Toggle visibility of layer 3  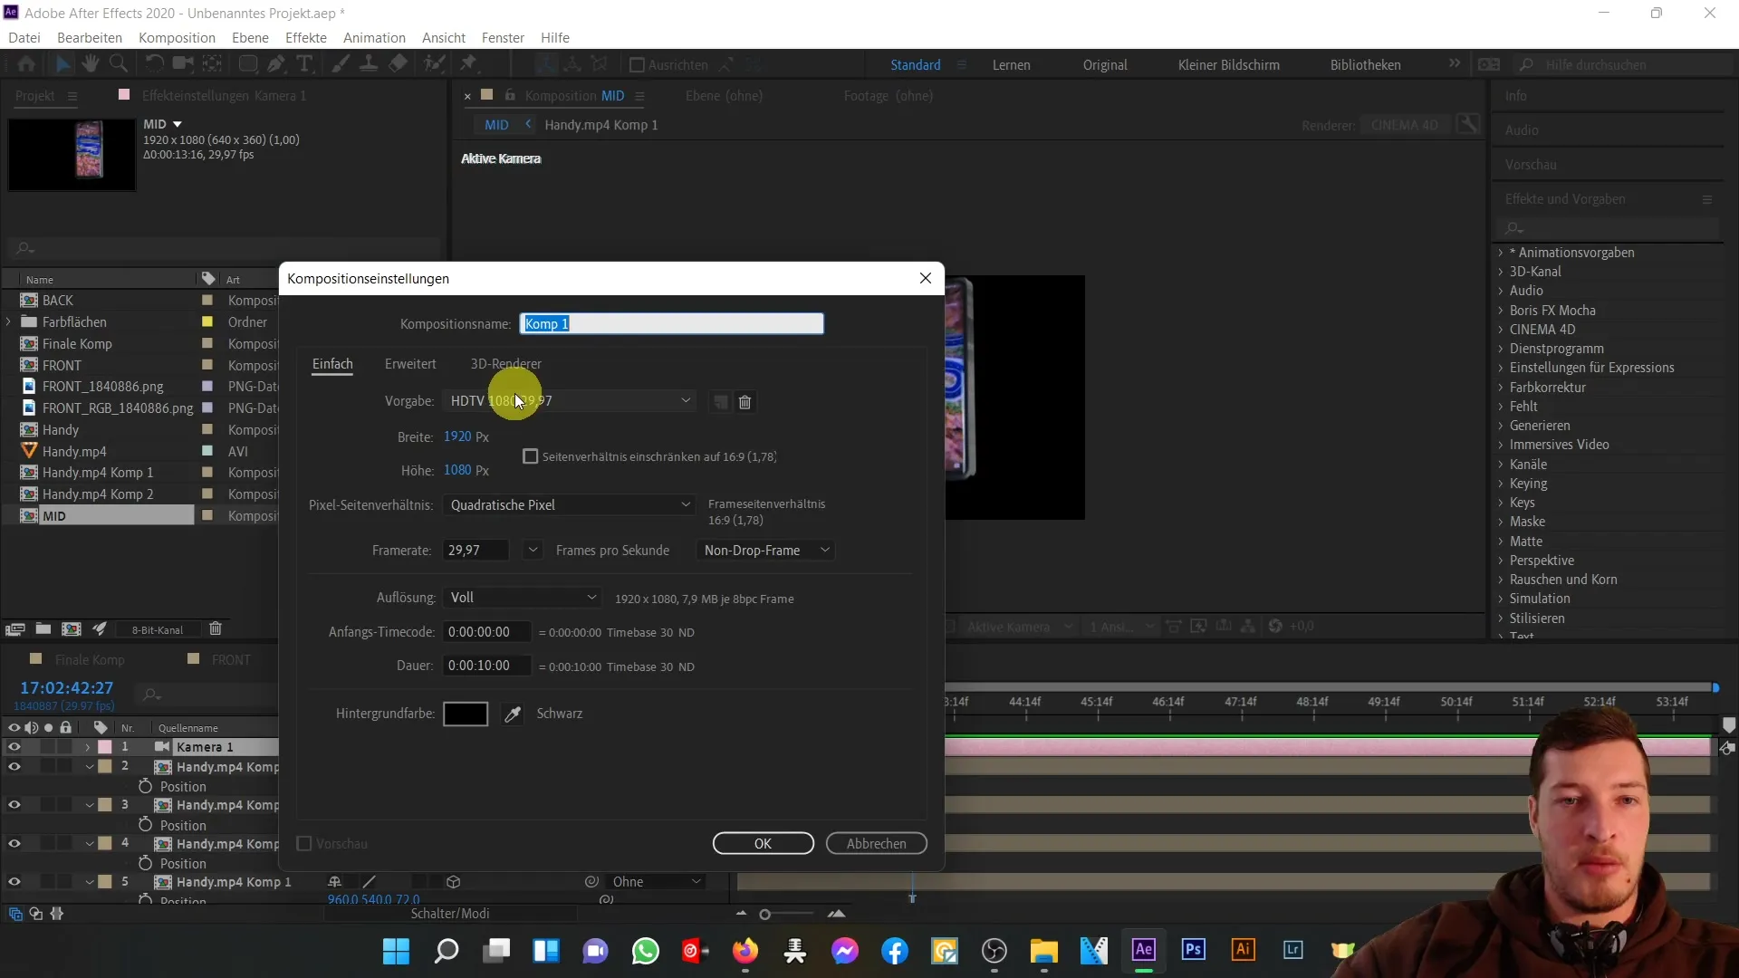(14, 805)
